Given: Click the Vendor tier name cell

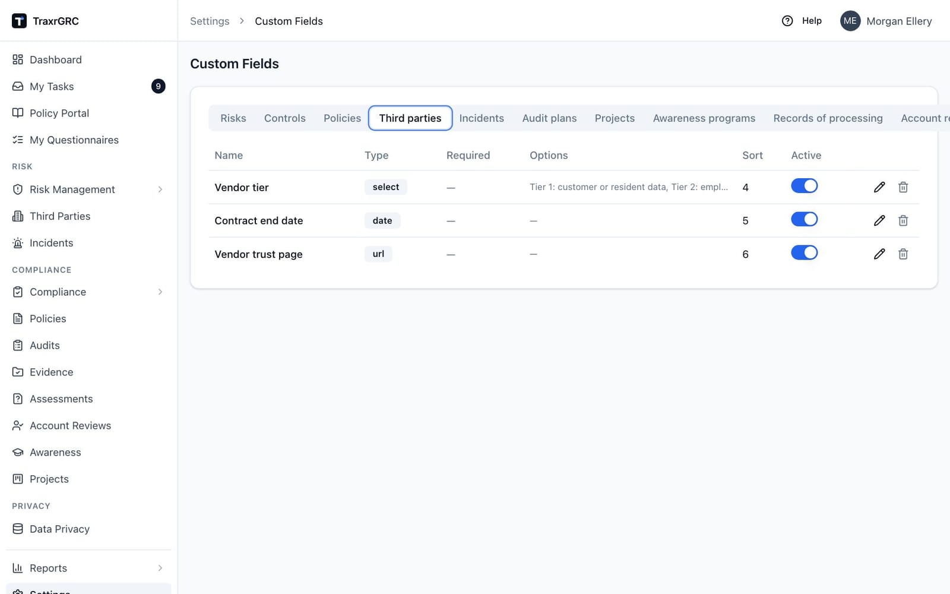Looking at the screenshot, I should [242, 187].
